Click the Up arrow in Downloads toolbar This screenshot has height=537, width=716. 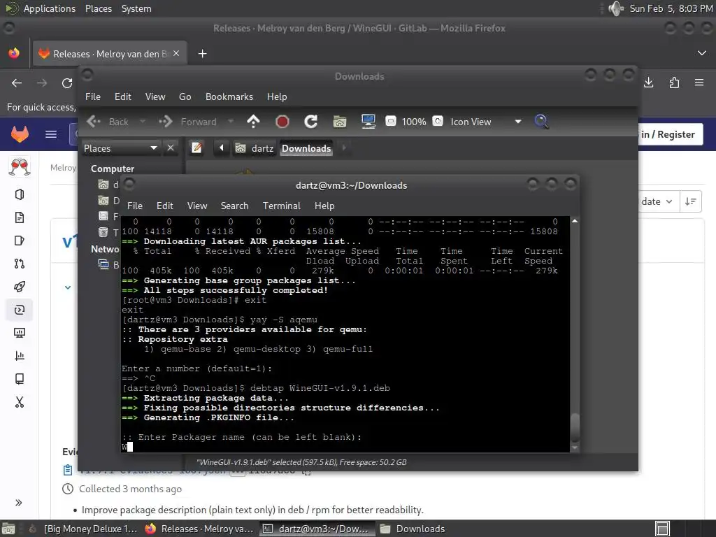[253, 122]
